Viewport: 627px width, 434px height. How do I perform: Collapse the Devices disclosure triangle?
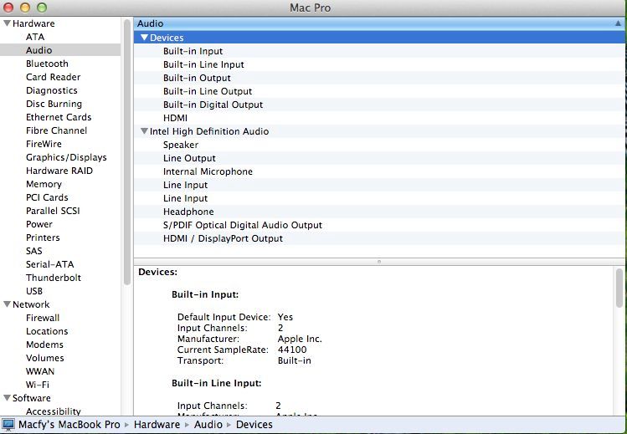click(144, 38)
